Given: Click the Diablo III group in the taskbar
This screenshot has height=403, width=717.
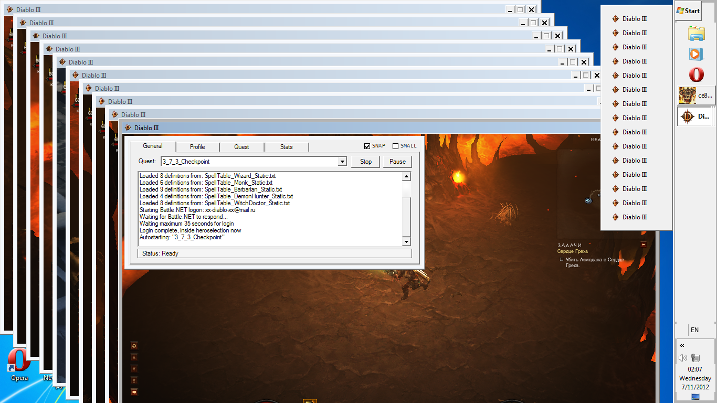Looking at the screenshot, I should tap(696, 116).
